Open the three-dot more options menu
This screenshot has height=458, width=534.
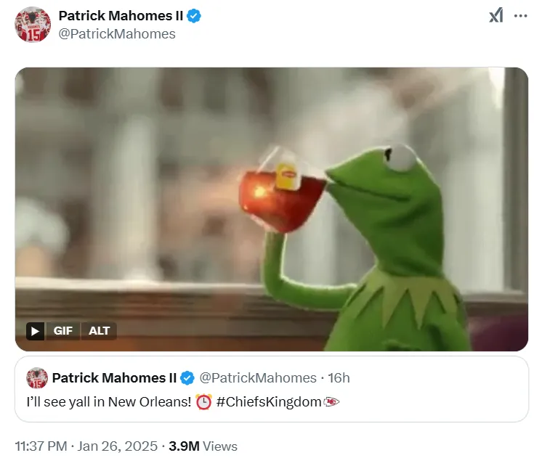[520, 15]
